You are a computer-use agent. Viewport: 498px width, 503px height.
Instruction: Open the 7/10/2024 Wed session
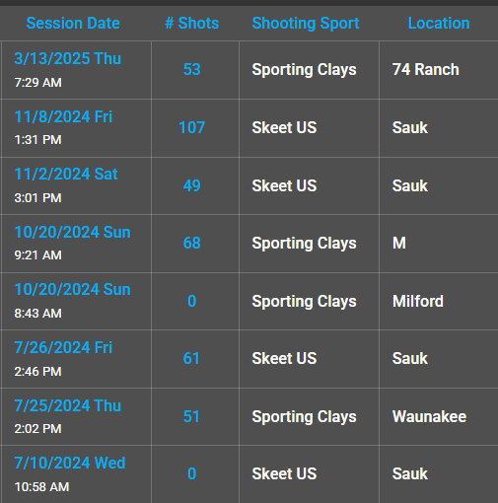70,463
